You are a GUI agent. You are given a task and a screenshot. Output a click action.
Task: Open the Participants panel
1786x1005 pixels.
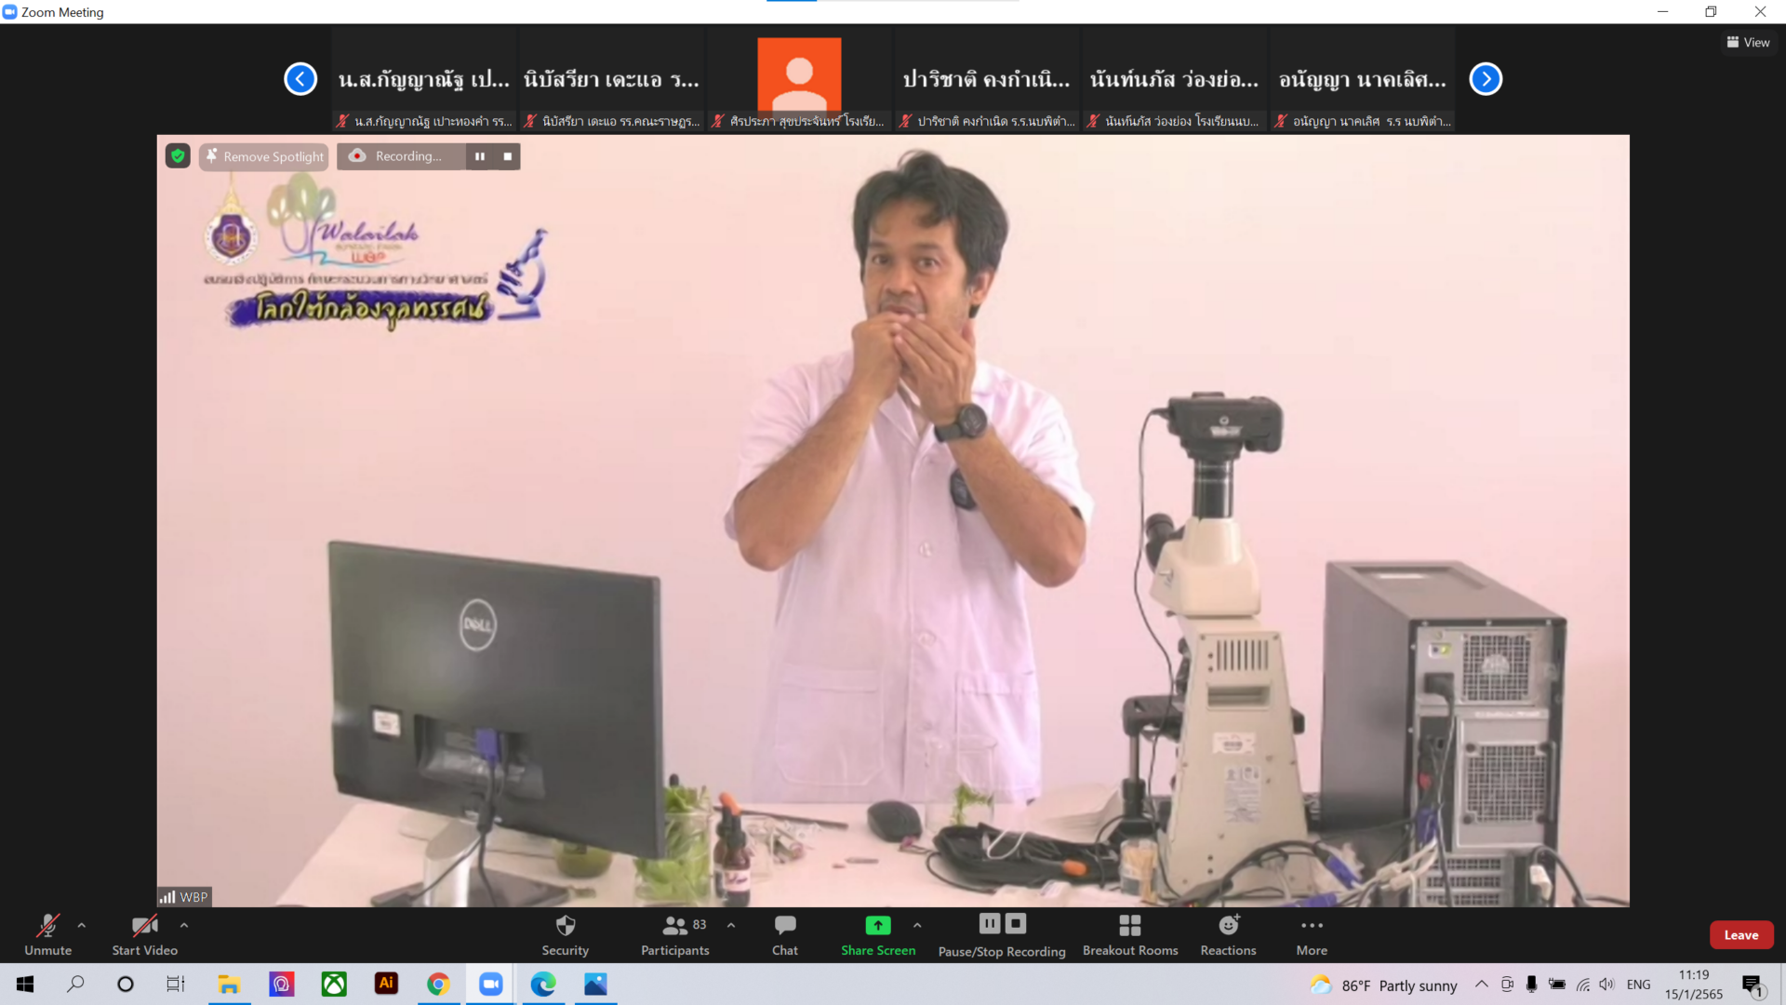pyautogui.click(x=674, y=934)
